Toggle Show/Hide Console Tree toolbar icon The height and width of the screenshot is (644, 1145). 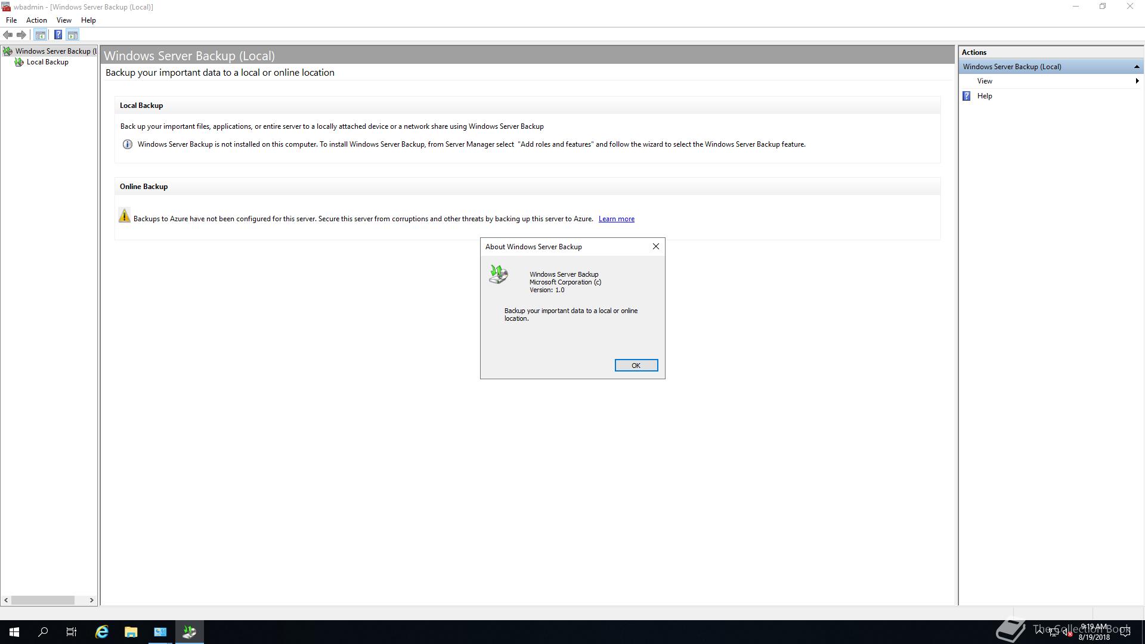[40, 35]
